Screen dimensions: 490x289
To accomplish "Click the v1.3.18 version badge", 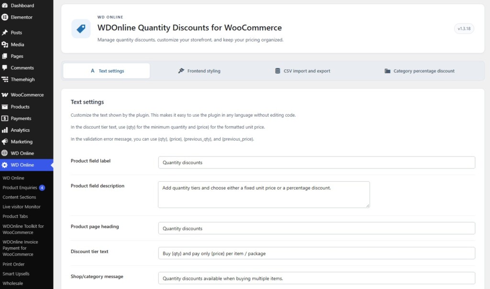I will coord(464,29).
